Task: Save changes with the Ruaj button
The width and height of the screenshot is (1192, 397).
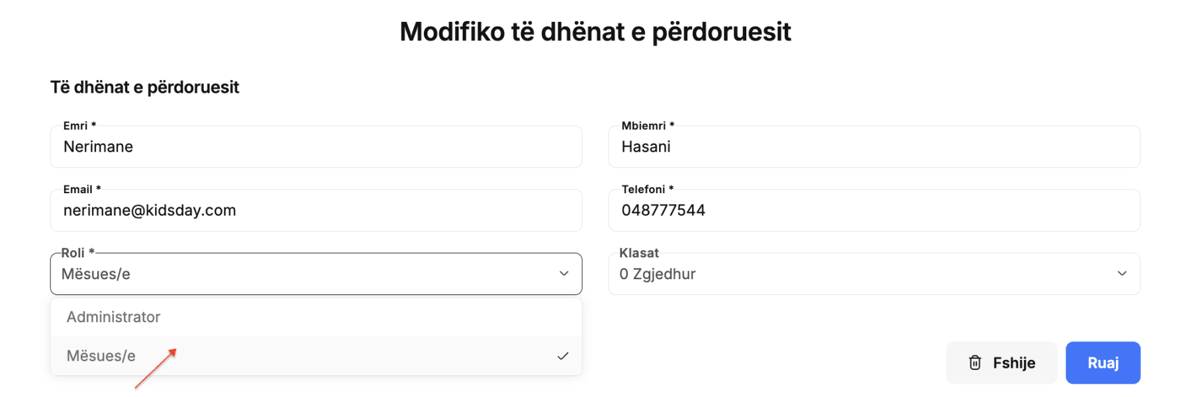Action: pos(1103,363)
